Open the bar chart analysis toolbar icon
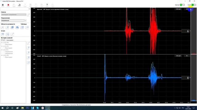The image size is (197, 110). (x=19, y=5)
